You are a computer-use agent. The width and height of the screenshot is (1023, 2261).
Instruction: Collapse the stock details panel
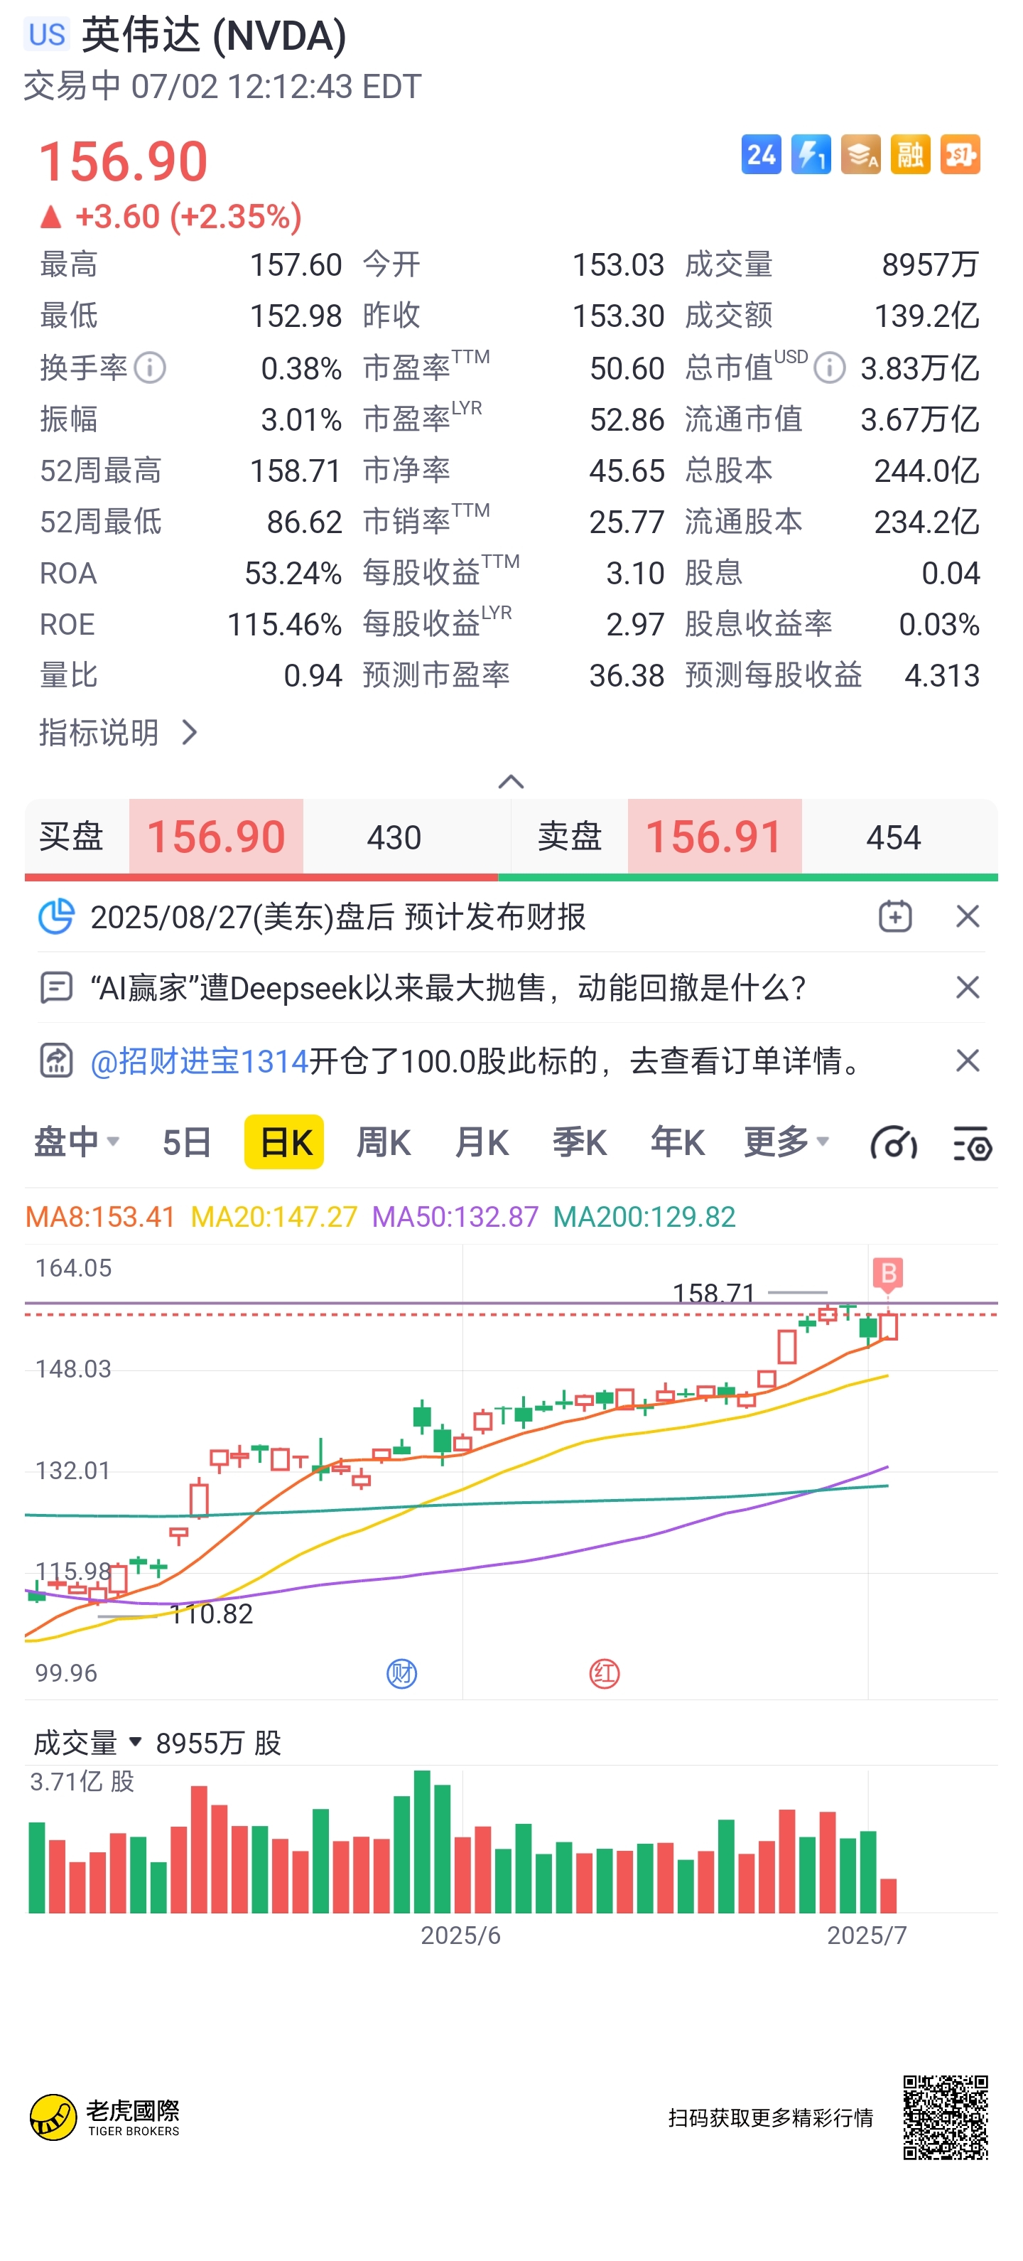pos(511,781)
